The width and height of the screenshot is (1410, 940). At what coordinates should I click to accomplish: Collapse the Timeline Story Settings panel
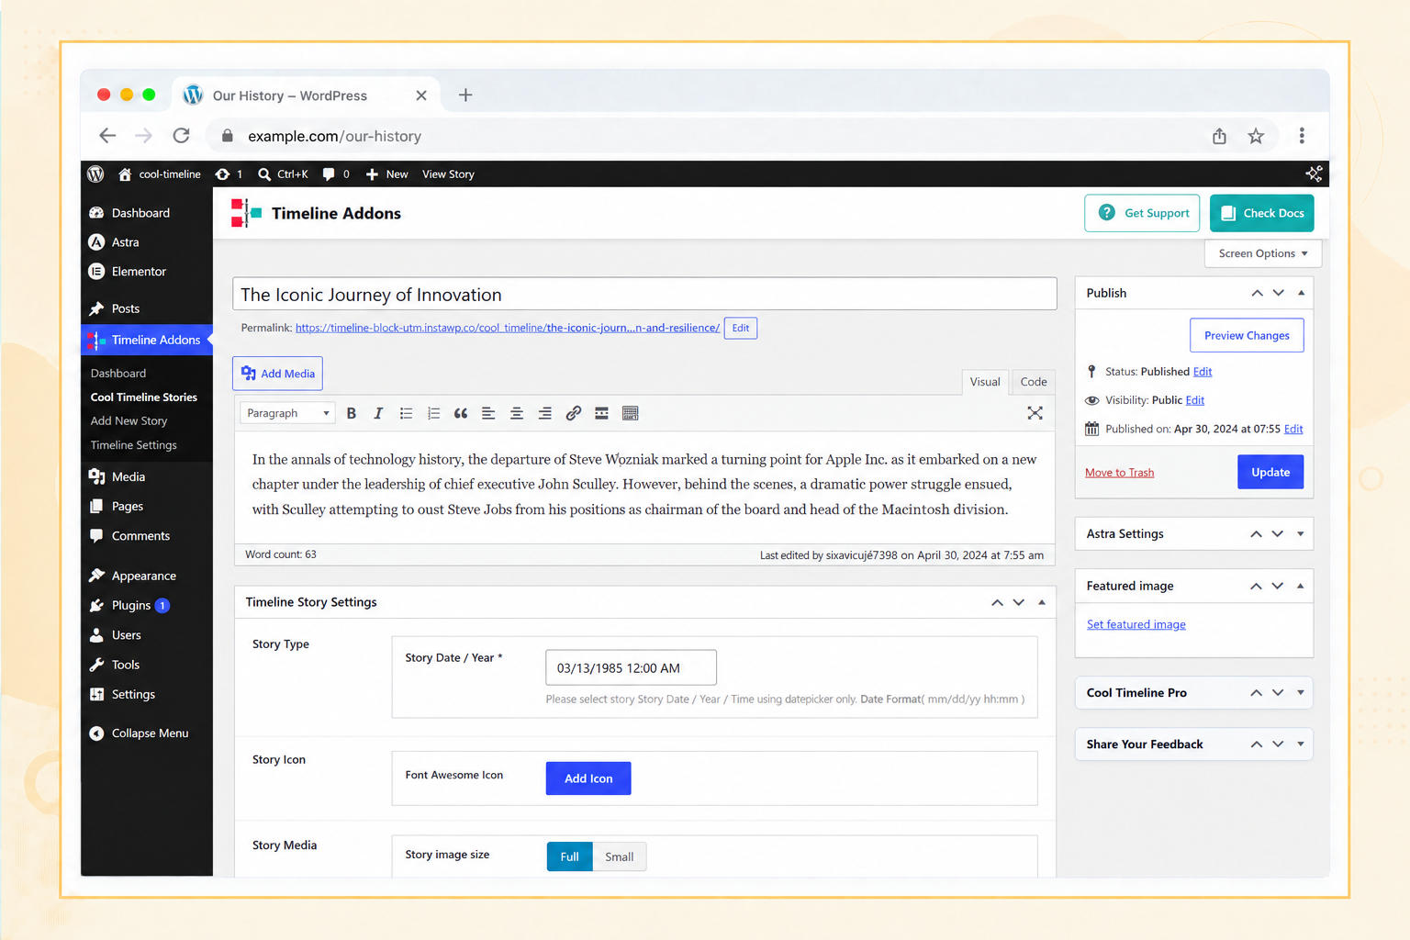(1042, 602)
